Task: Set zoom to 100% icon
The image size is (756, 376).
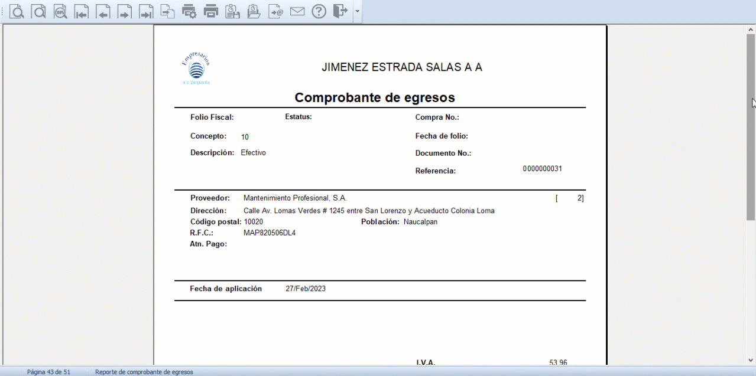Action: (60, 11)
